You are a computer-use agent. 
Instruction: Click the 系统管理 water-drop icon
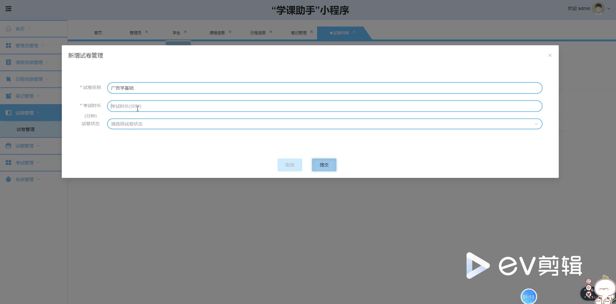(8, 179)
